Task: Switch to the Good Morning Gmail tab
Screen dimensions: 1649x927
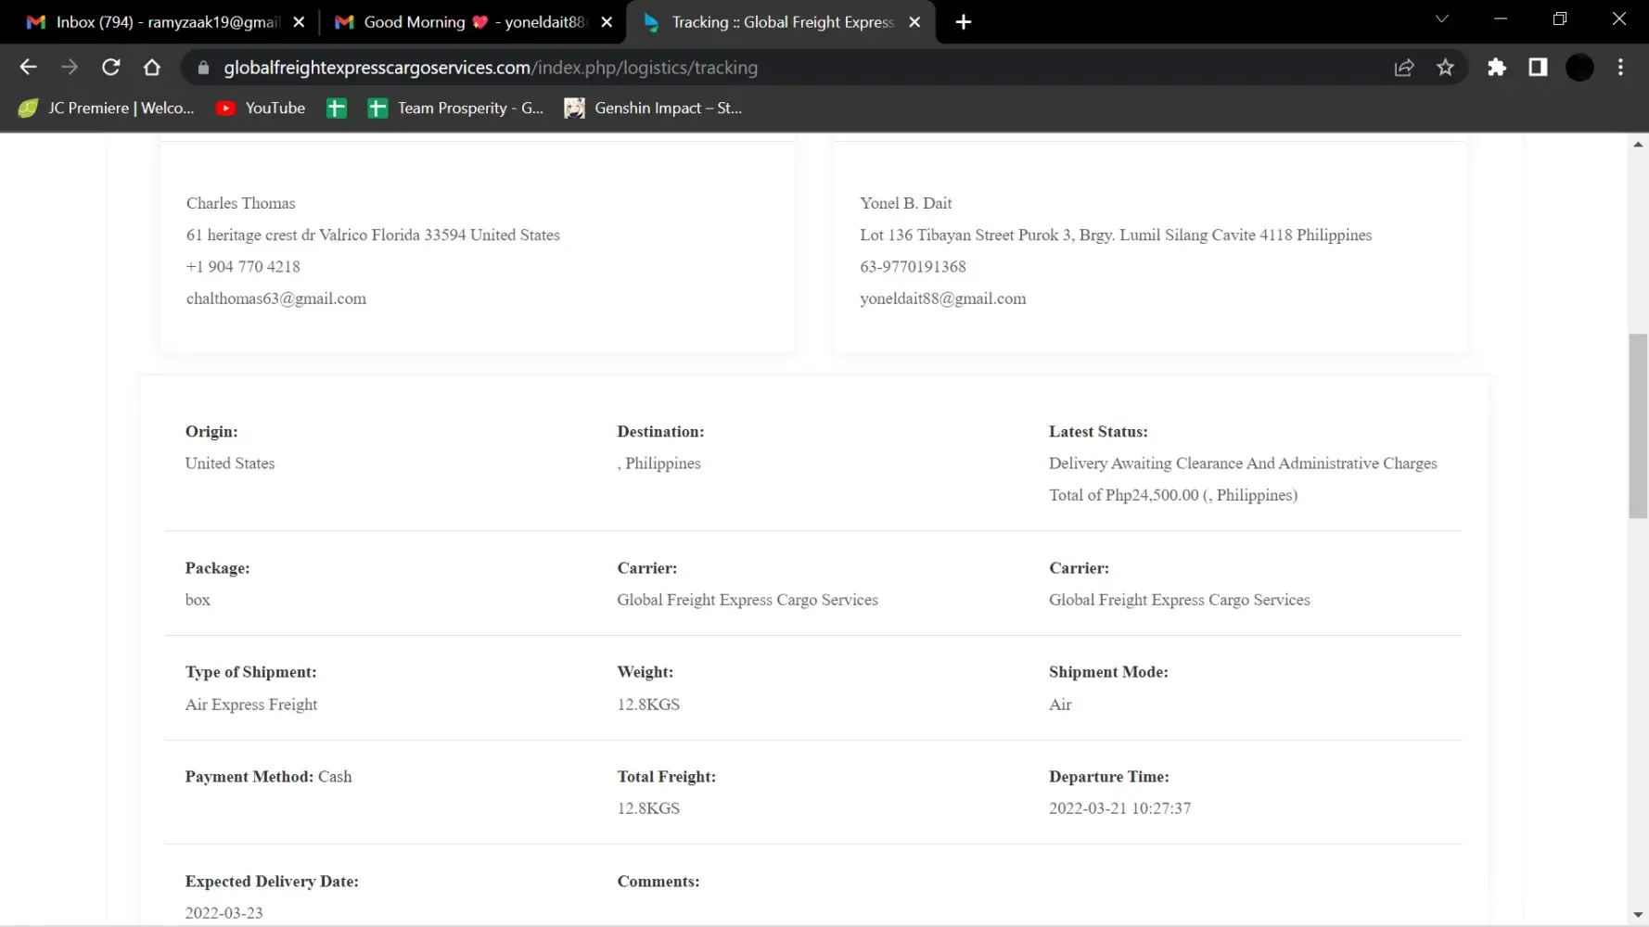Action: (x=462, y=22)
